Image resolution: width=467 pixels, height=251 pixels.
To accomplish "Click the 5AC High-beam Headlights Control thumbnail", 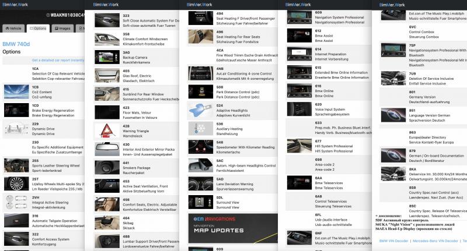I will (201, 165).
